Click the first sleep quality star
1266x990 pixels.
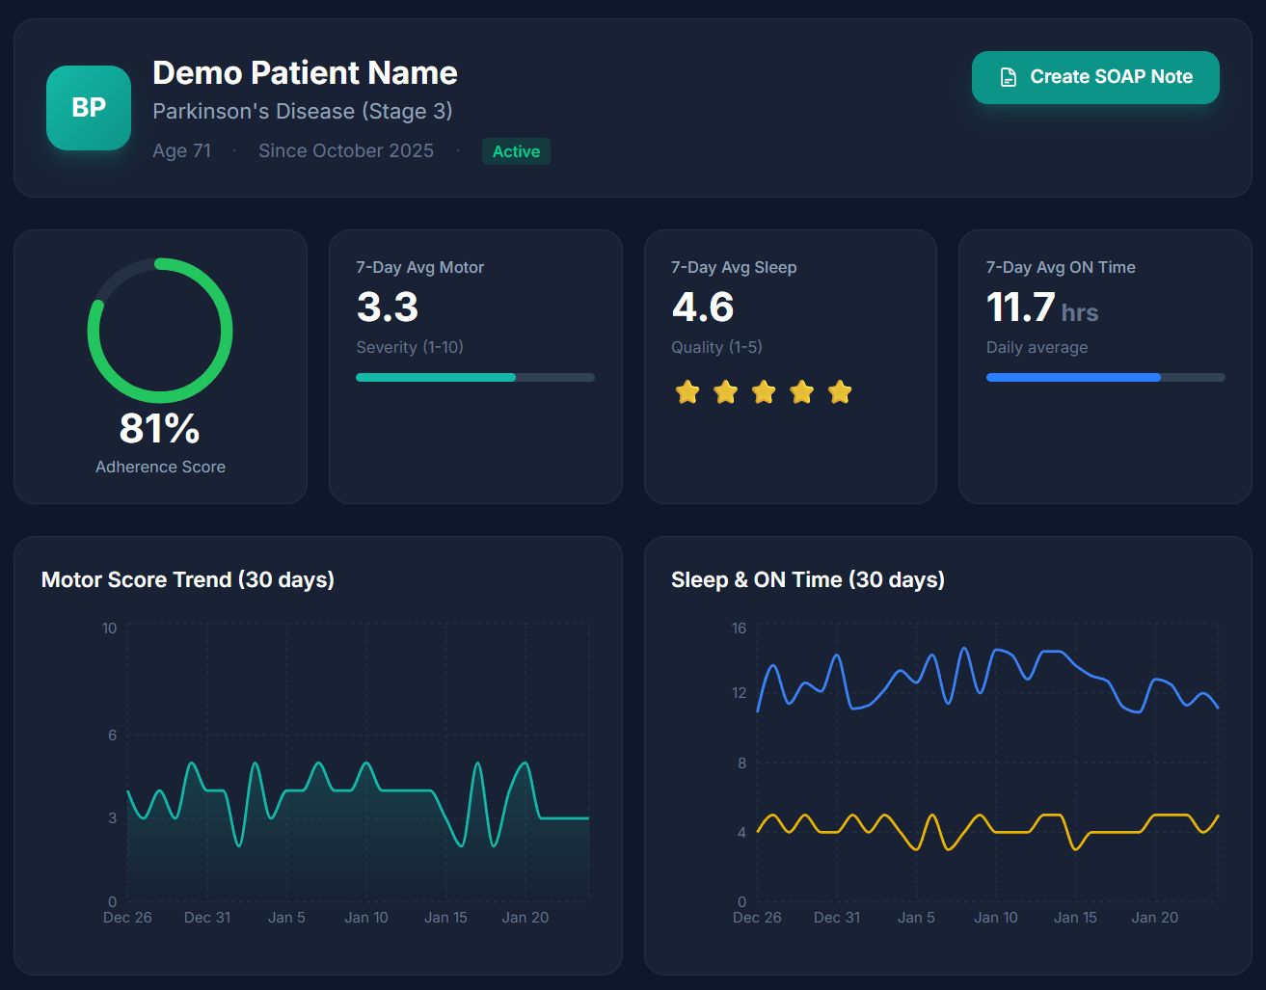[x=687, y=392]
